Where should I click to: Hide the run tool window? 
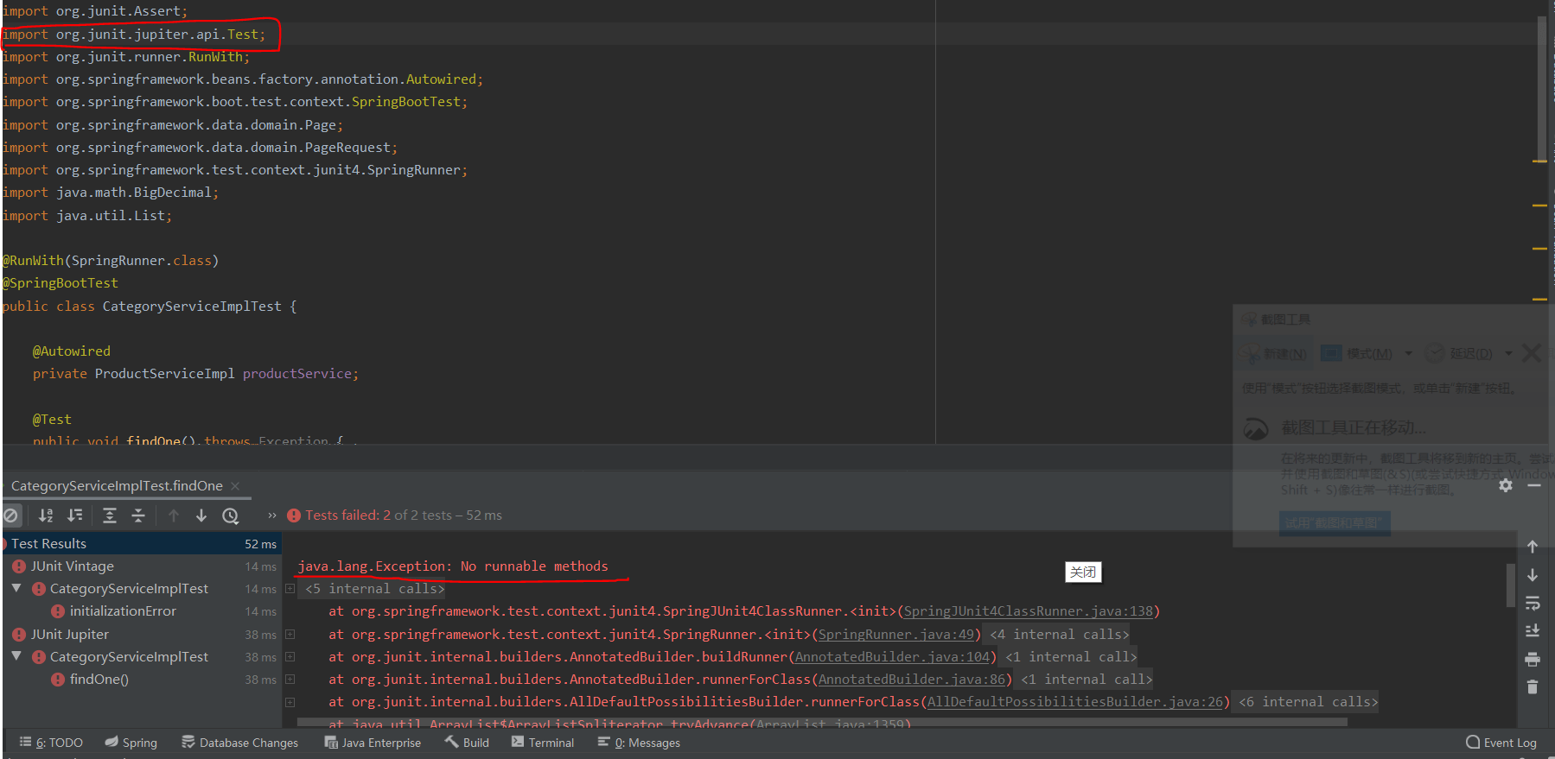[1534, 486]
